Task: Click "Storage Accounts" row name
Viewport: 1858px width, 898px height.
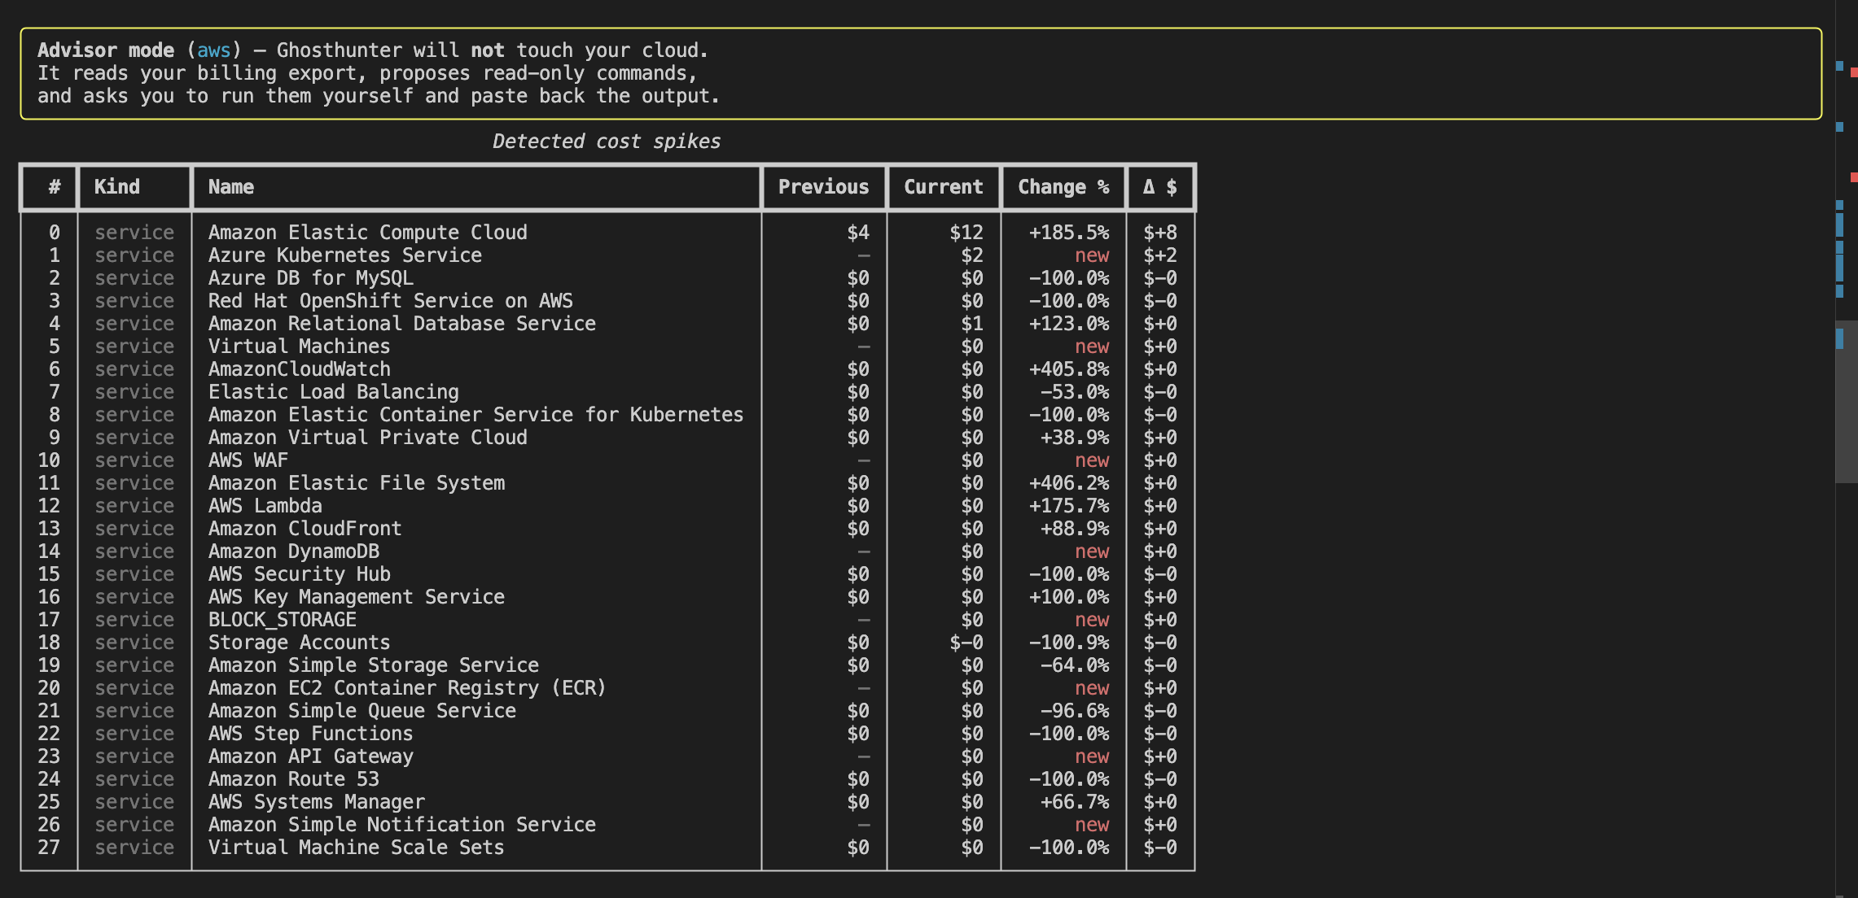Action: click(300, 643)
